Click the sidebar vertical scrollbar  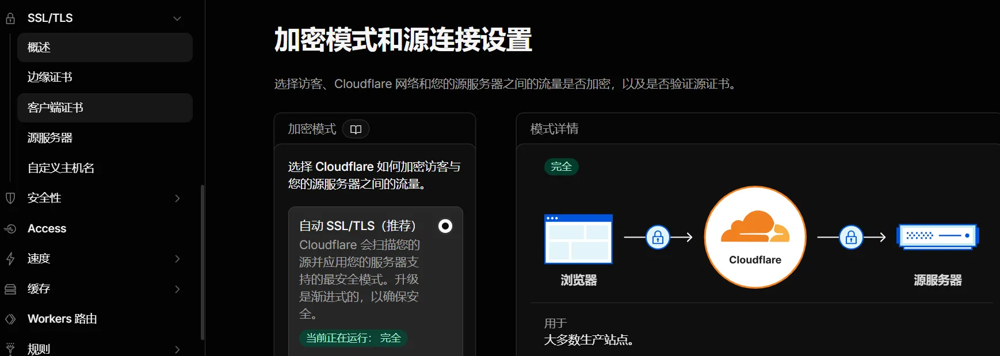point(202,262)
